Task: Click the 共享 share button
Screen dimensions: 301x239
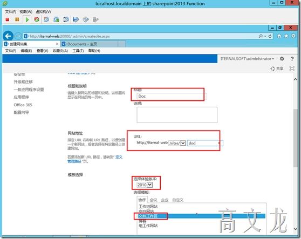Action: point(277,69)
